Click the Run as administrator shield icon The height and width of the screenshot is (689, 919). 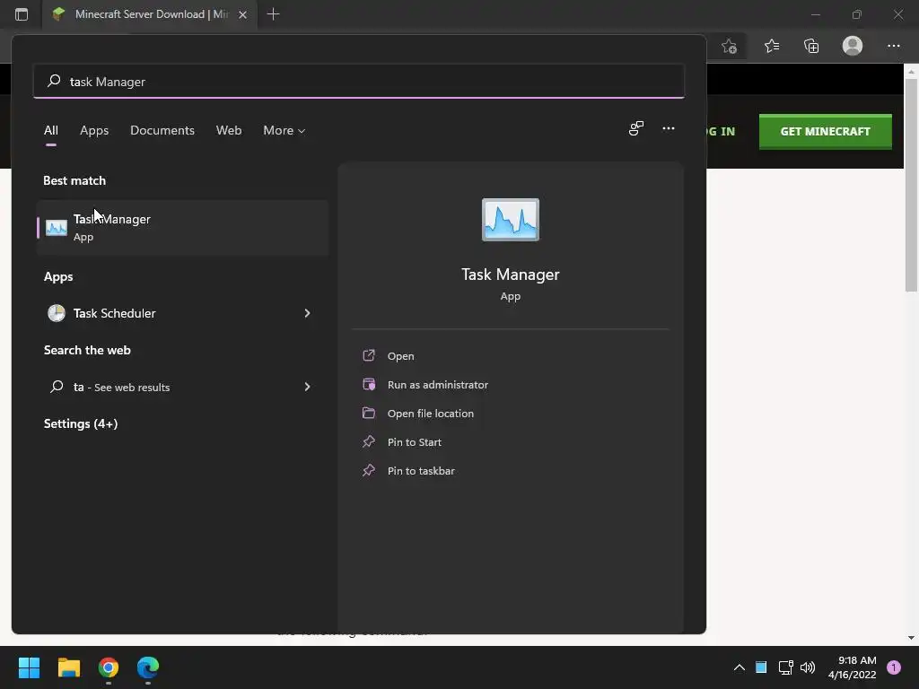pos(369,384)
